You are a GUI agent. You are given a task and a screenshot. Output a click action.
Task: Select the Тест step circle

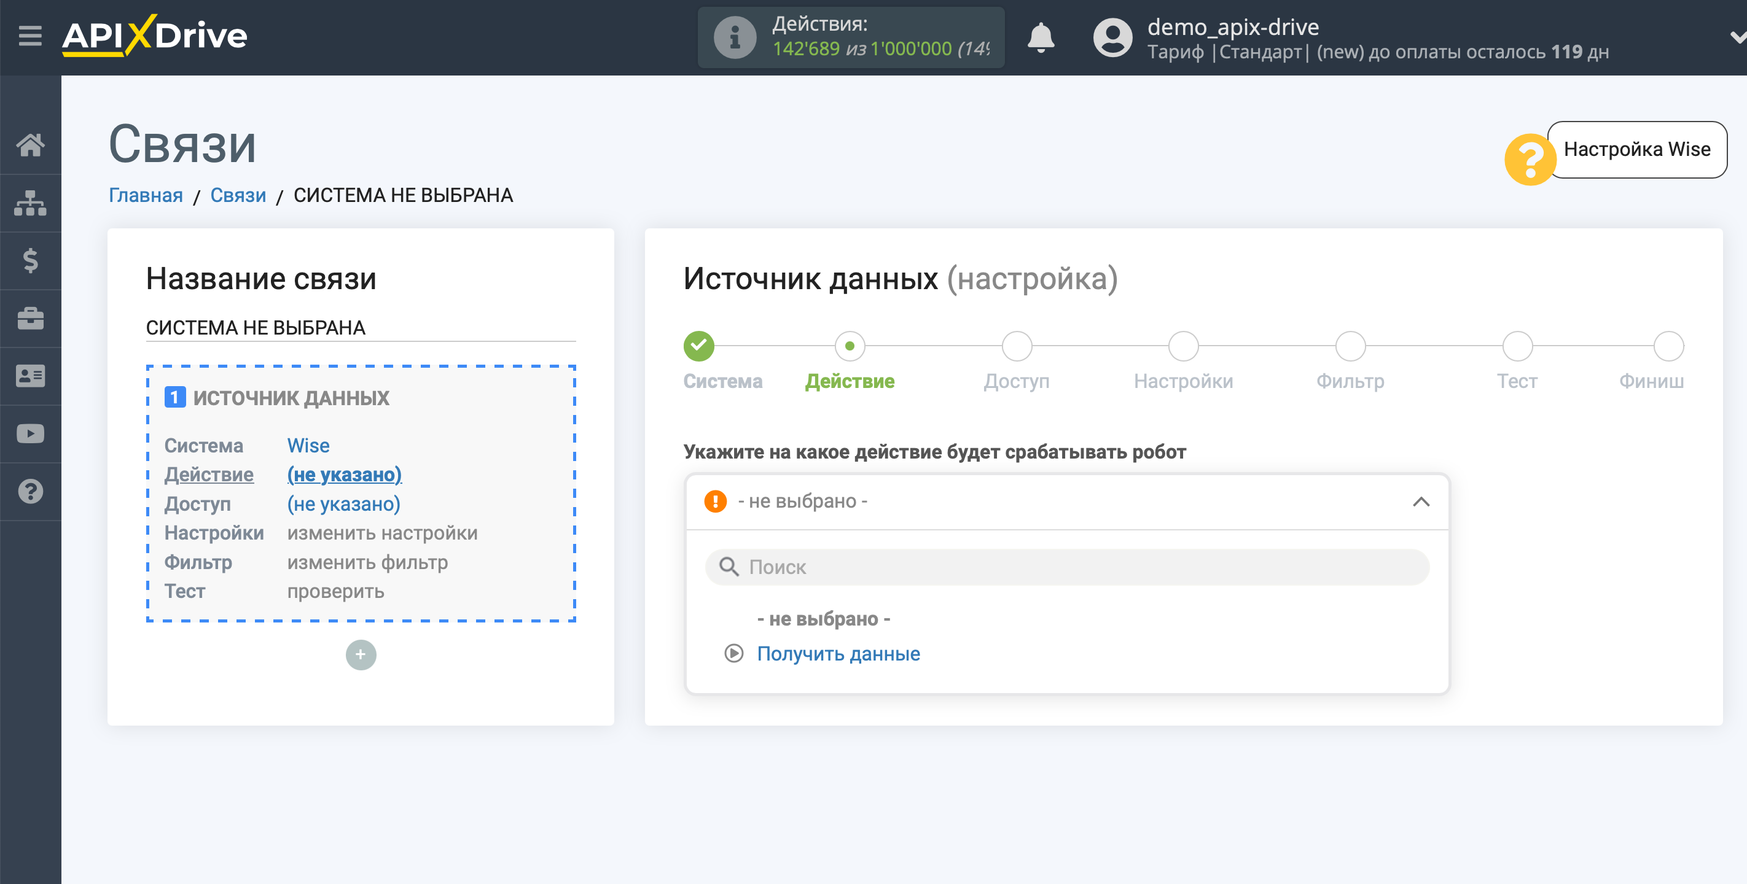tap(1517, 346)
